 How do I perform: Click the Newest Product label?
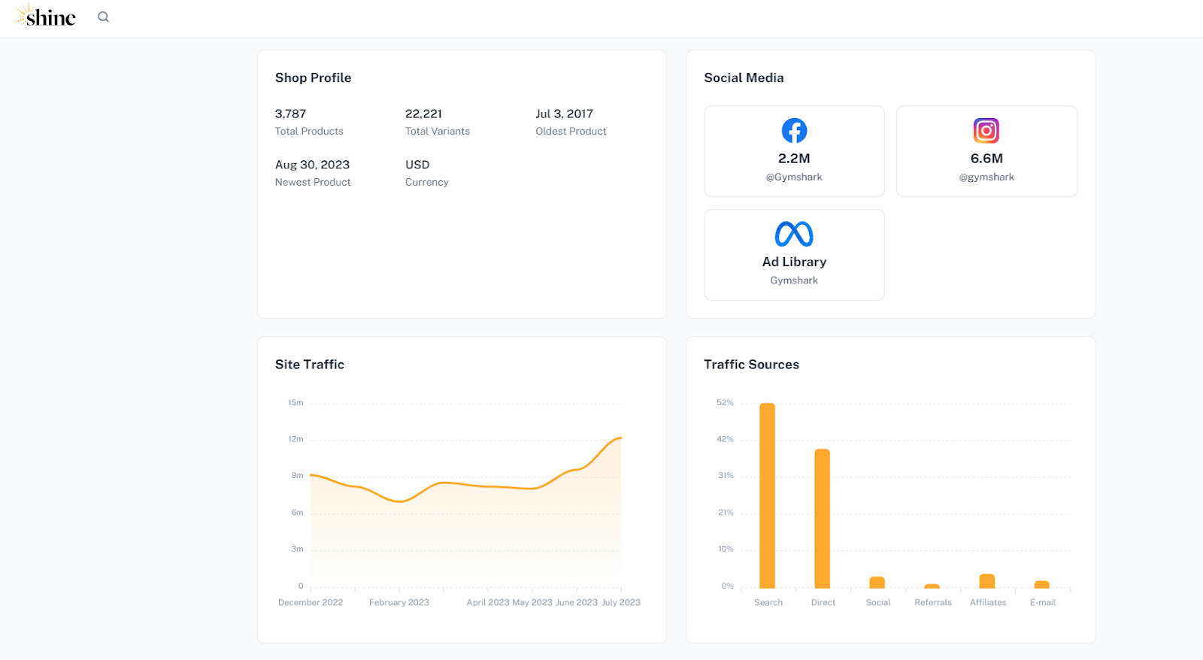pyautogui.click(x=313, y=183)
